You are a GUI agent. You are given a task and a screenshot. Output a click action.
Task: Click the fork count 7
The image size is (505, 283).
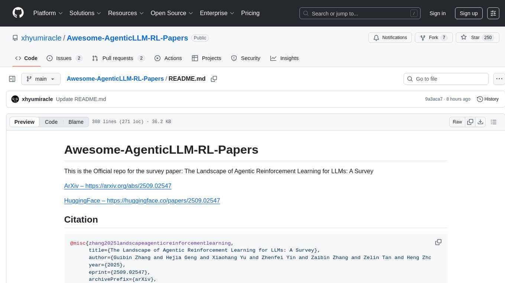point(444,38)
